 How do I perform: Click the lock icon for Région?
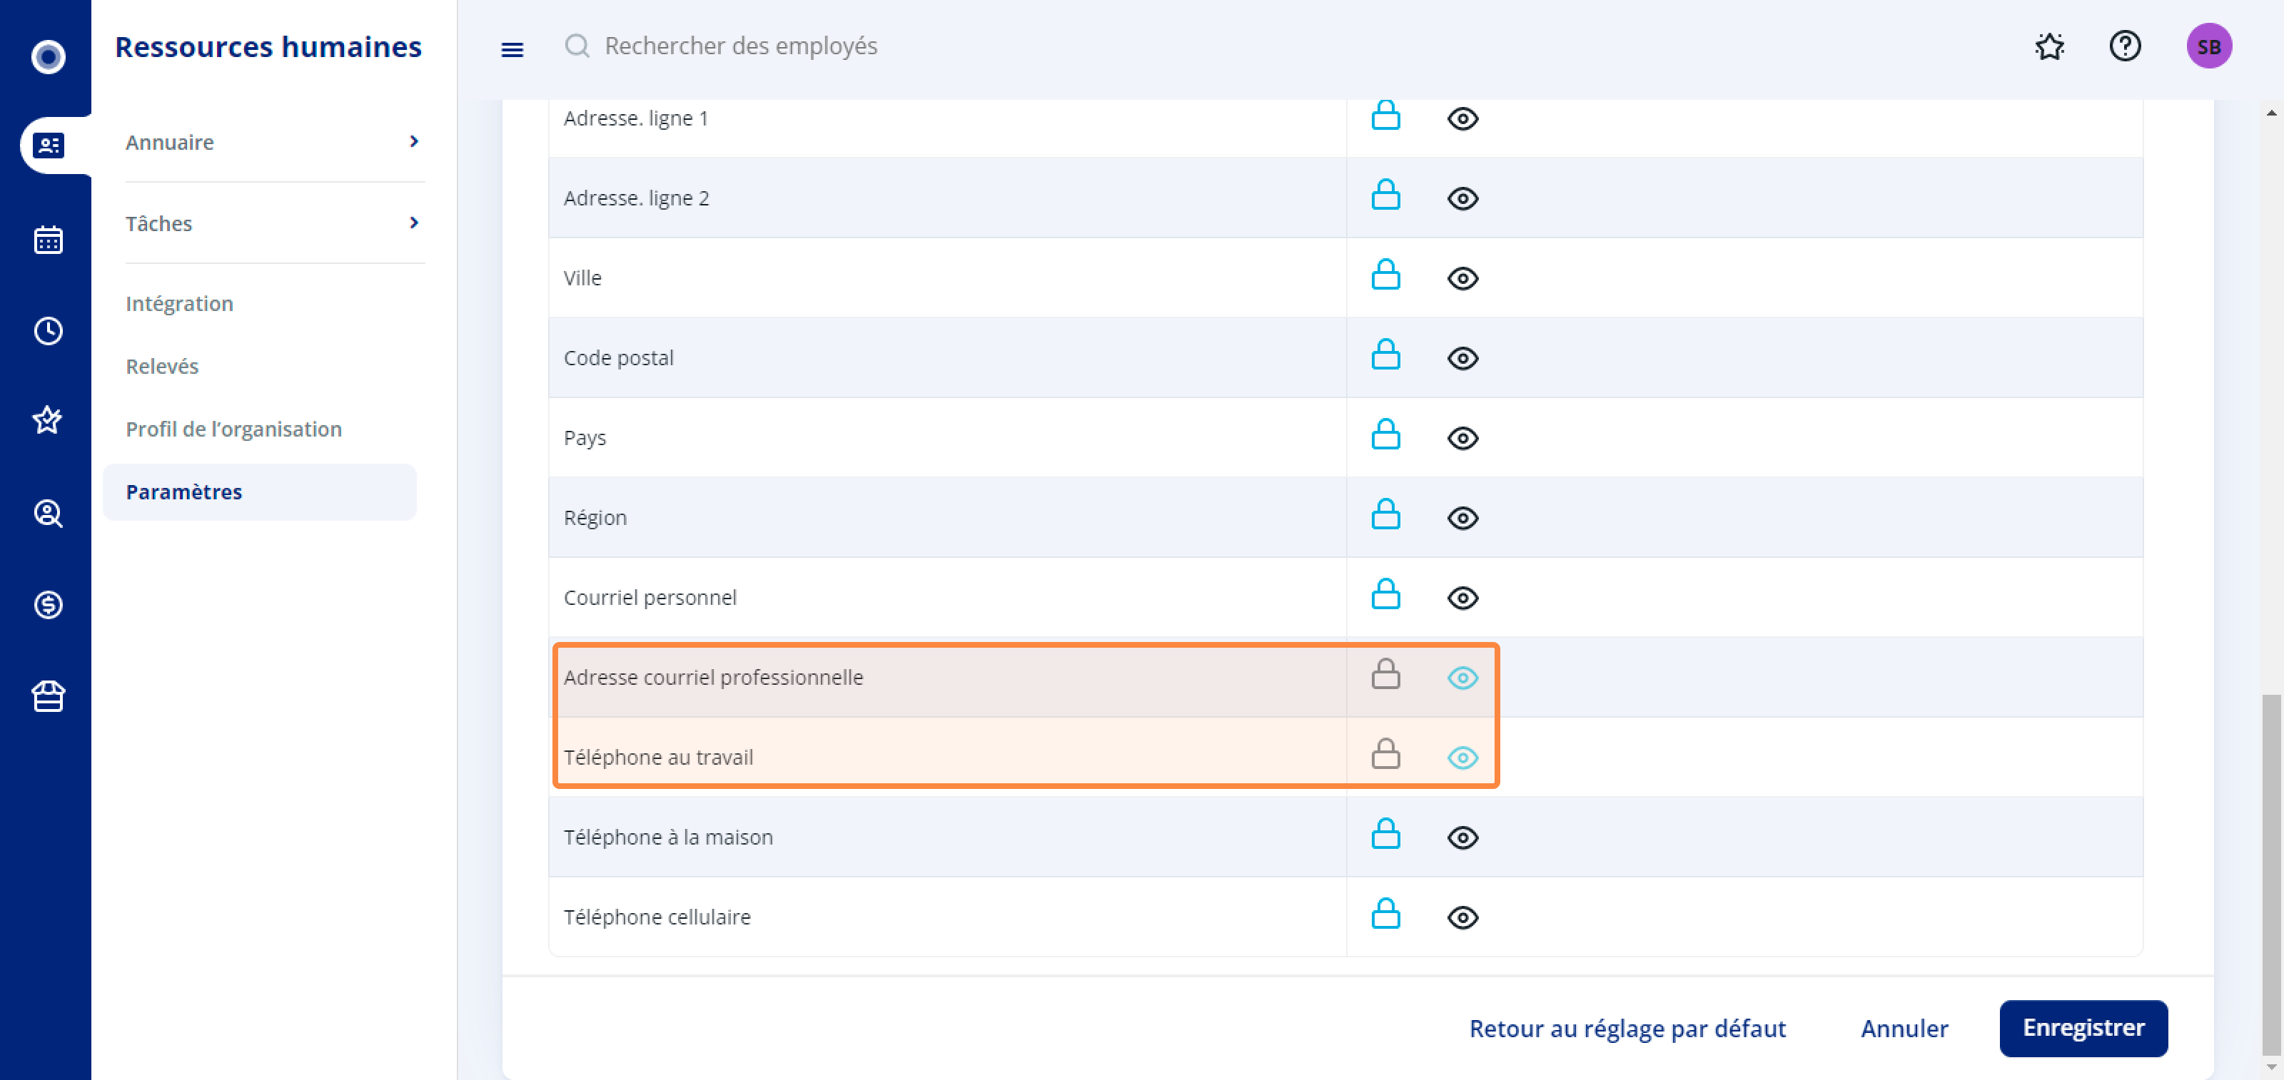click(x=1385, y=514)
